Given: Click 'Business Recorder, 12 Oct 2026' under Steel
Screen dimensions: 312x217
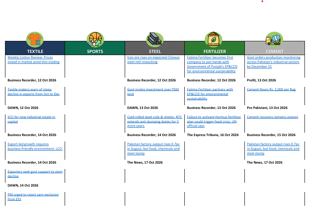Looking at the screenshot, I should click(x=151, y=80).
